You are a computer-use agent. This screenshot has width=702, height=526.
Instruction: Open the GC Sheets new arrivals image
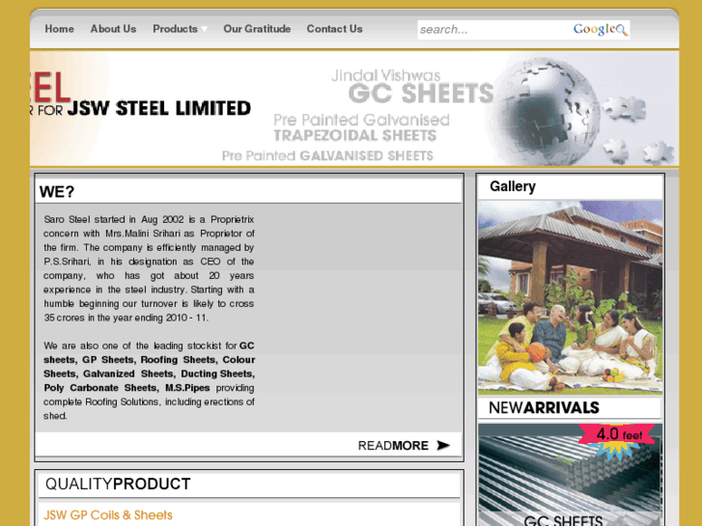pos(570,475)
